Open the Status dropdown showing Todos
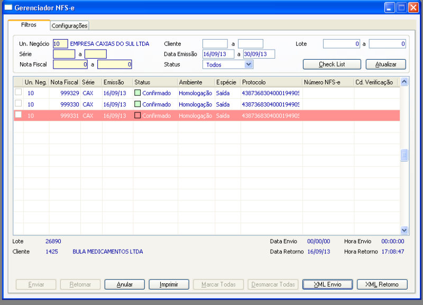This screenshot has height=305, width=423. click(249, 64)
